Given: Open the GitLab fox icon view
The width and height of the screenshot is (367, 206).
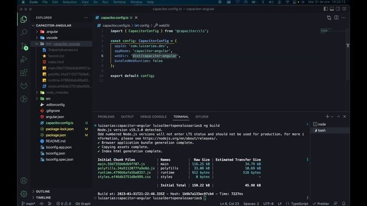Looking at the screenshot, I should tap(24, 86).
